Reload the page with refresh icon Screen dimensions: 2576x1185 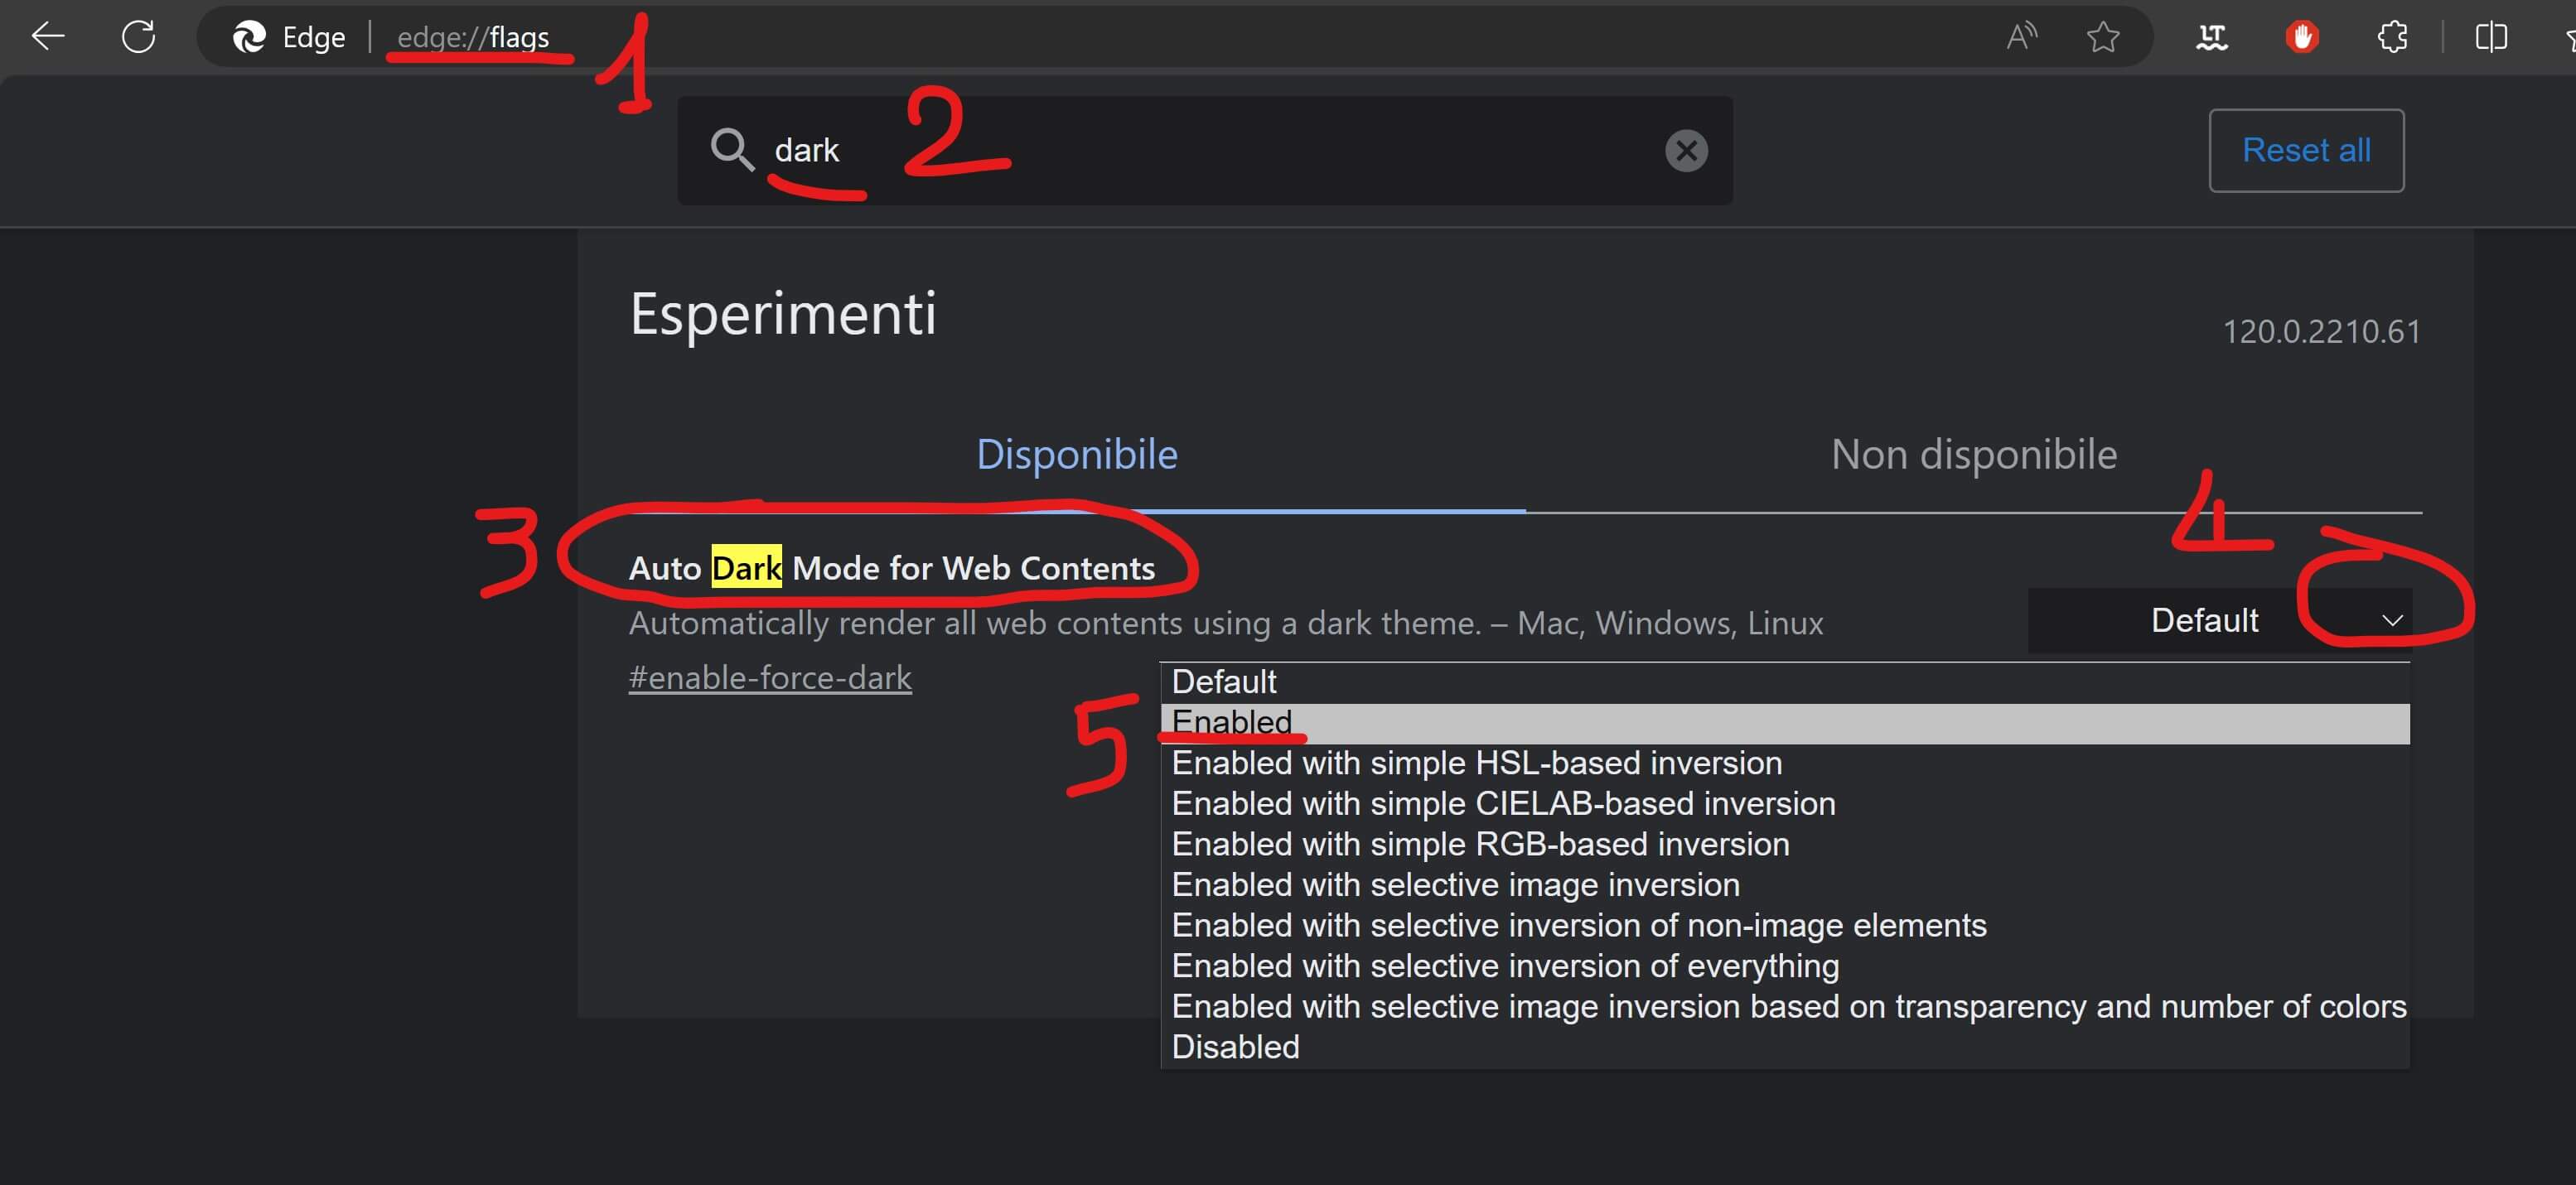click(138, 37)
